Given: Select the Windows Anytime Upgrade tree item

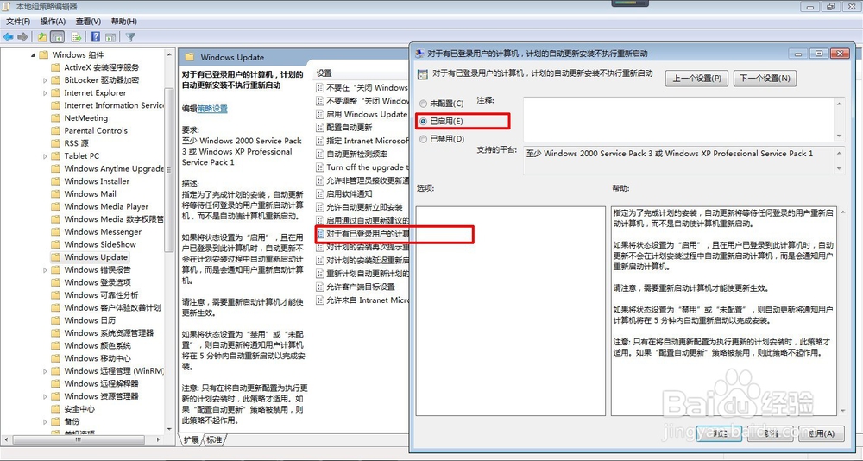Looking at the screenshot, I should coord(114,168).
